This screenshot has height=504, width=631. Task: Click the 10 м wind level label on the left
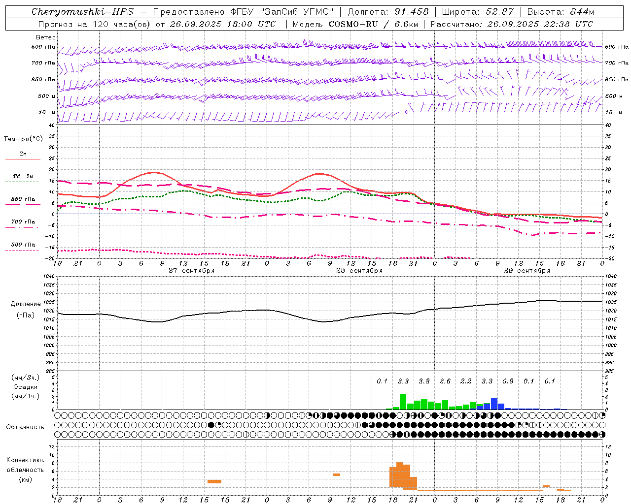pos(47,113)
